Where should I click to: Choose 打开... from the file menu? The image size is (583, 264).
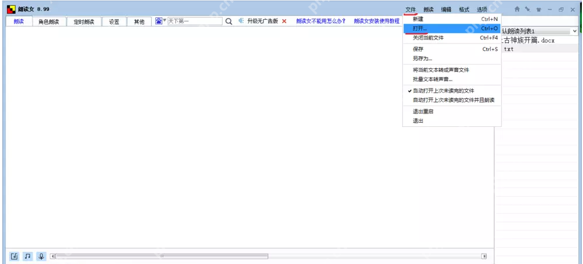pyautogui.click(x=452, y=28)
